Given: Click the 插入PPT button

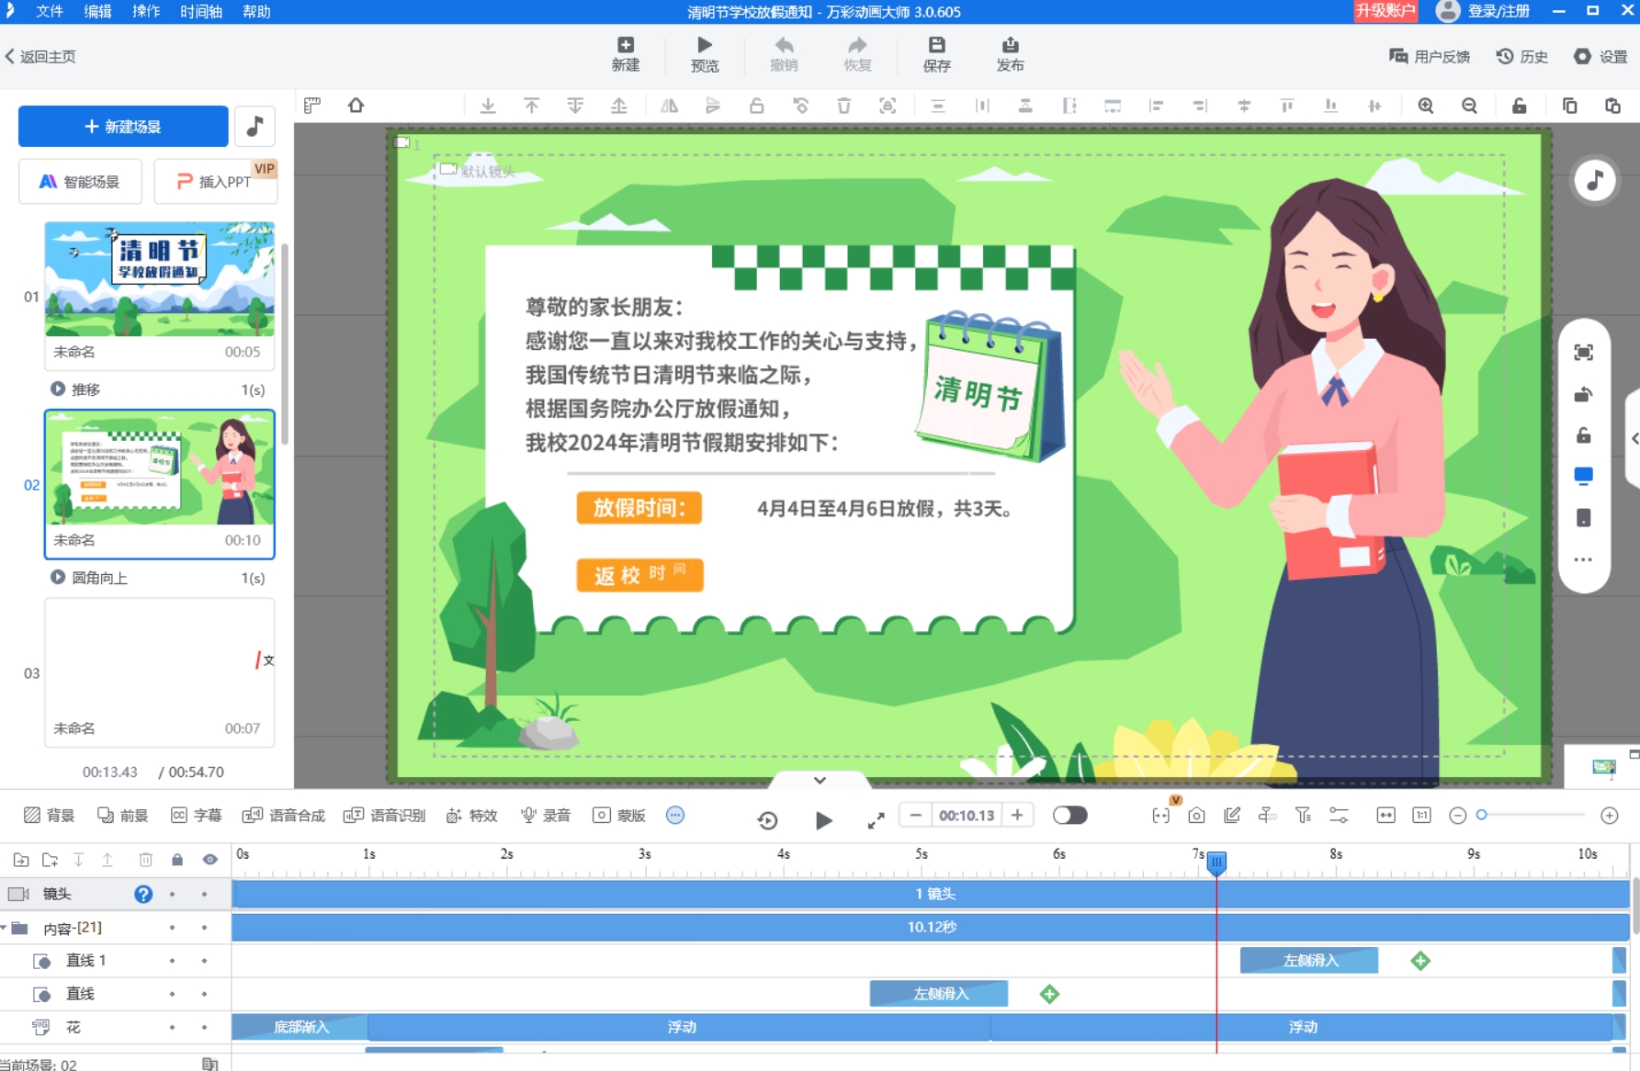Looking at the screenshot, I should point(215,181).
